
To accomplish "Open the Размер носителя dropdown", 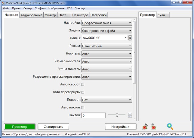I will pyautogui.click(x=106, y=61).
